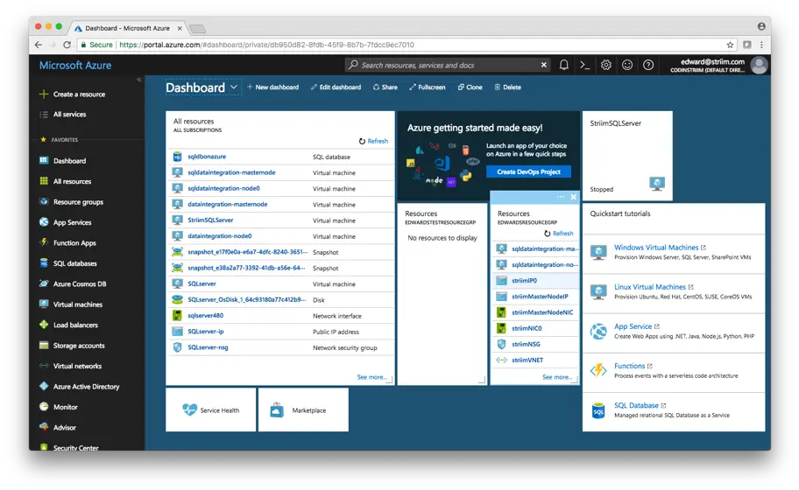This screenshot has height=490, width=799.
Task: Open the Marketplace tile
Action: [x=302, y=410]
